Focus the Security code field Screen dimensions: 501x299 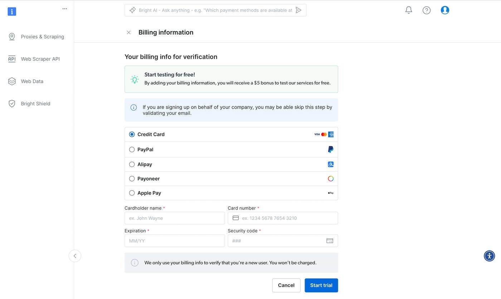(283, 241)
